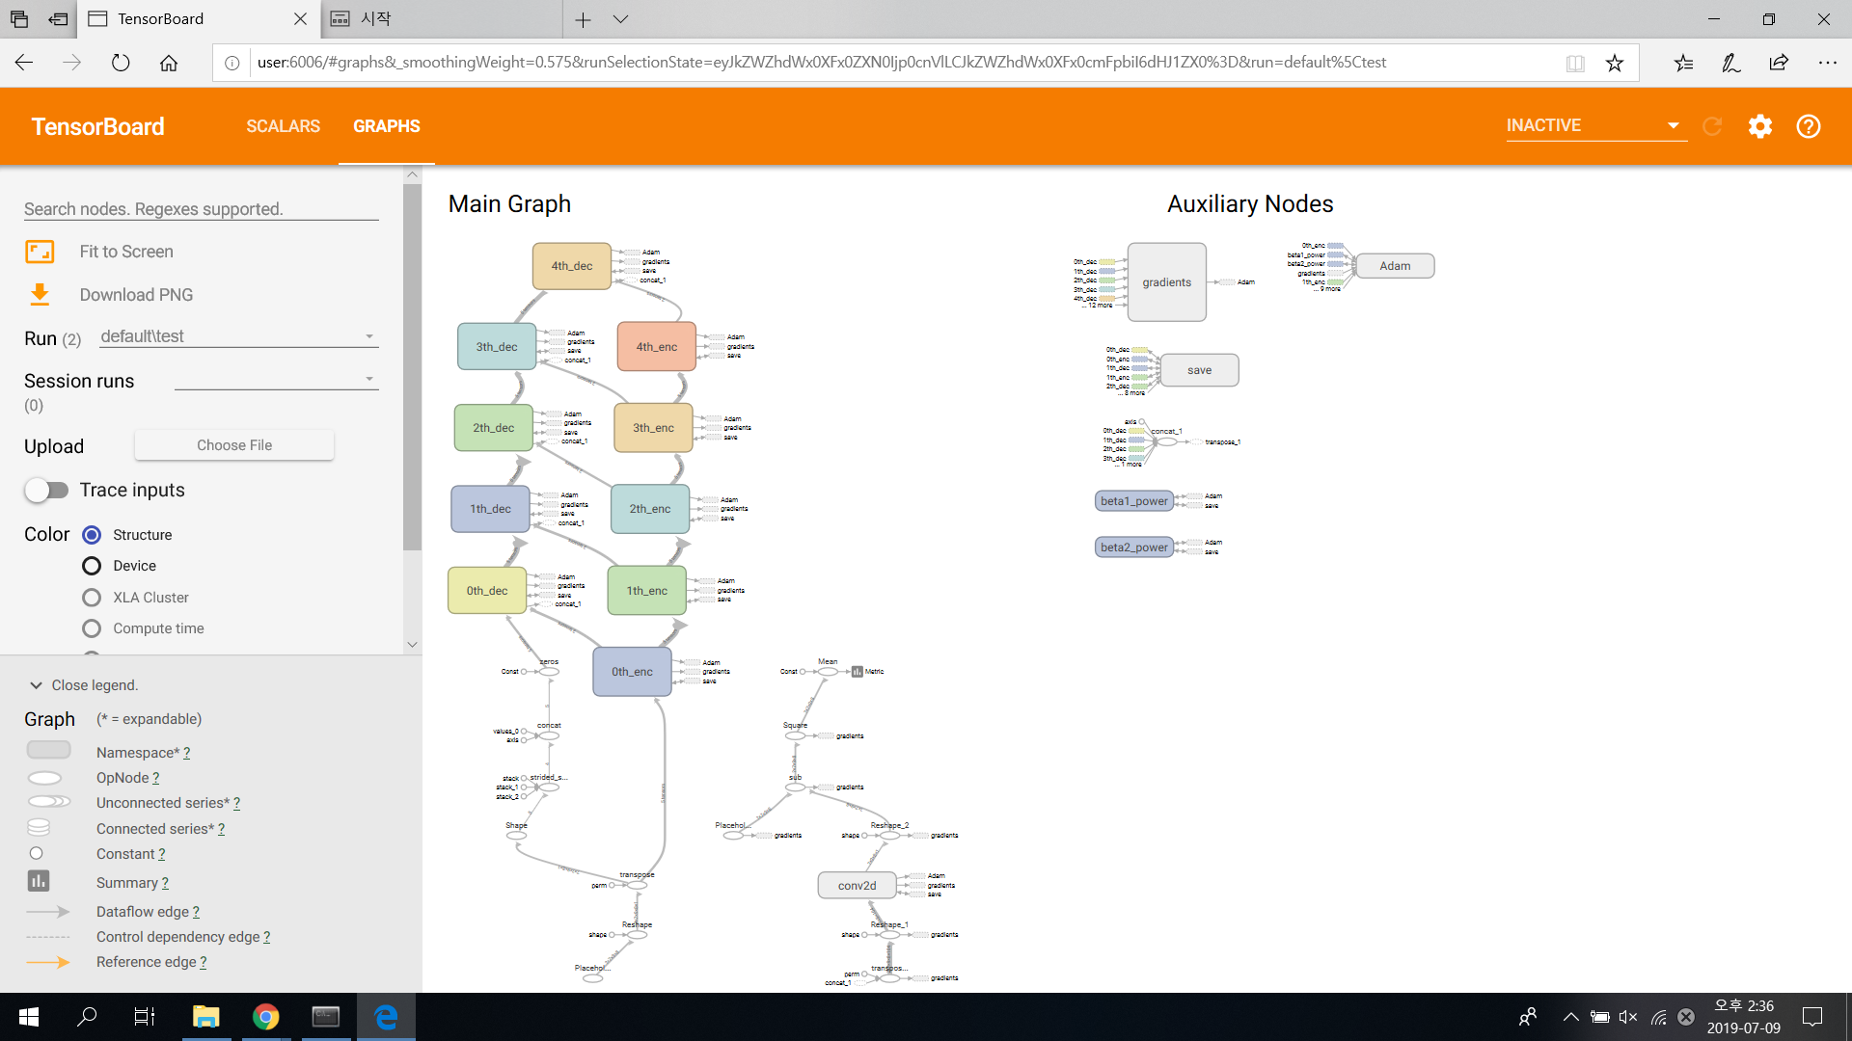Select the 시작 browser tab
The width and height of the screenshot is (1852, 1041).
441,19
